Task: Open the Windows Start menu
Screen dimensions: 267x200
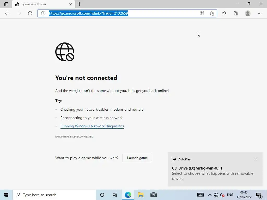Action: (x=6, y=195)
